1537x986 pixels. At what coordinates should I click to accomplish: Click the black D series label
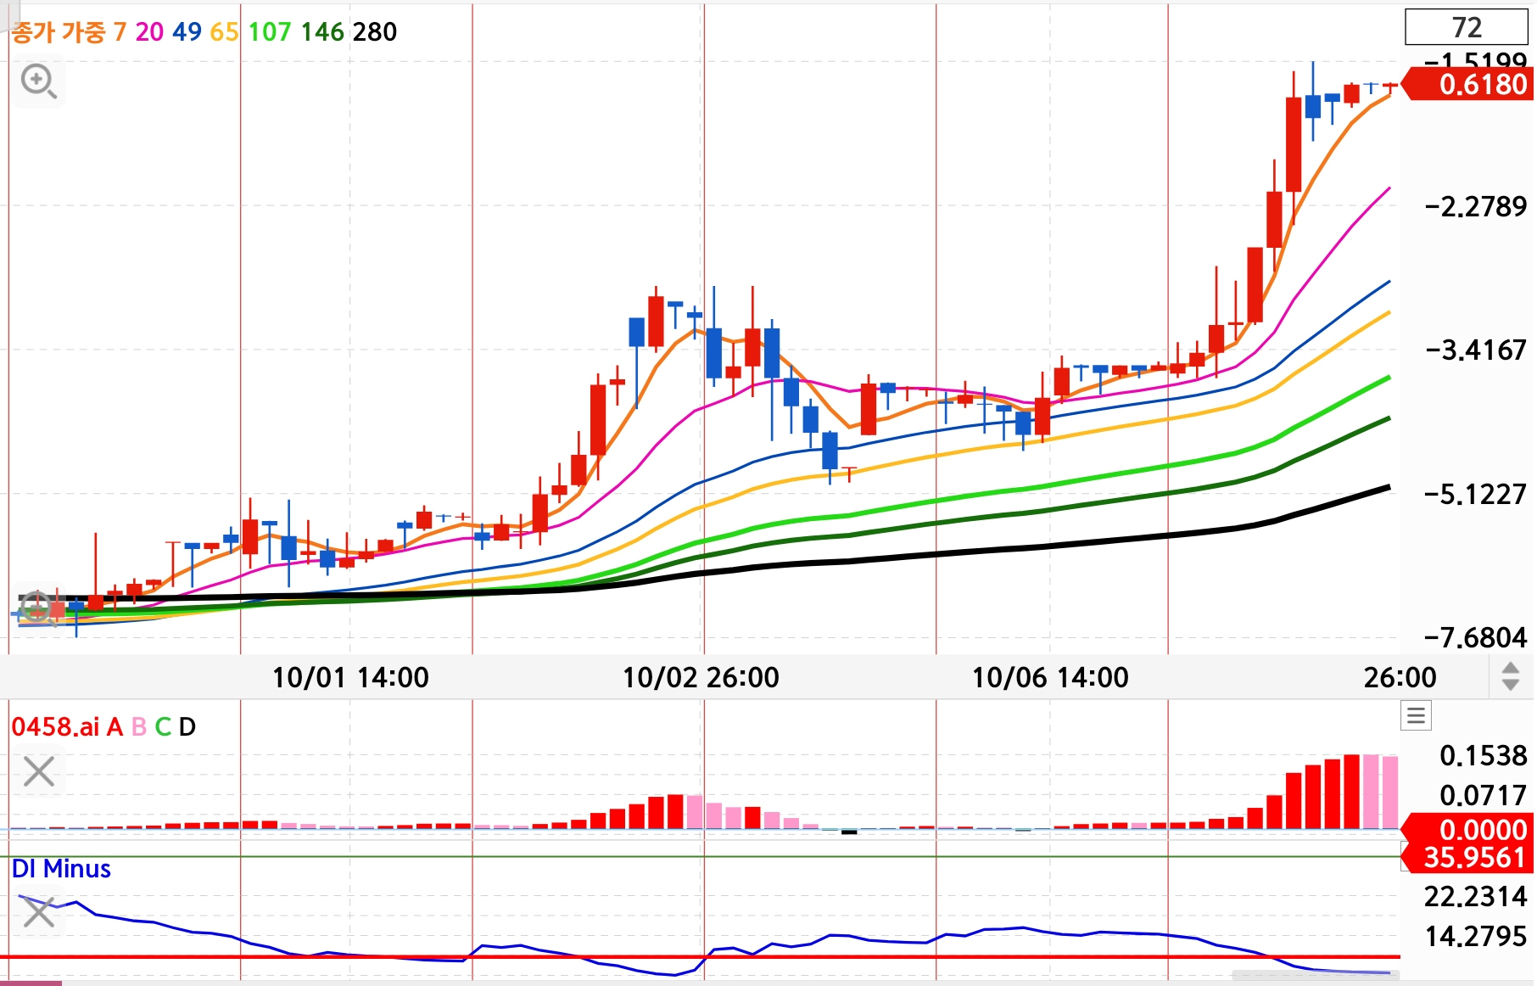click(x=187, y=727)
